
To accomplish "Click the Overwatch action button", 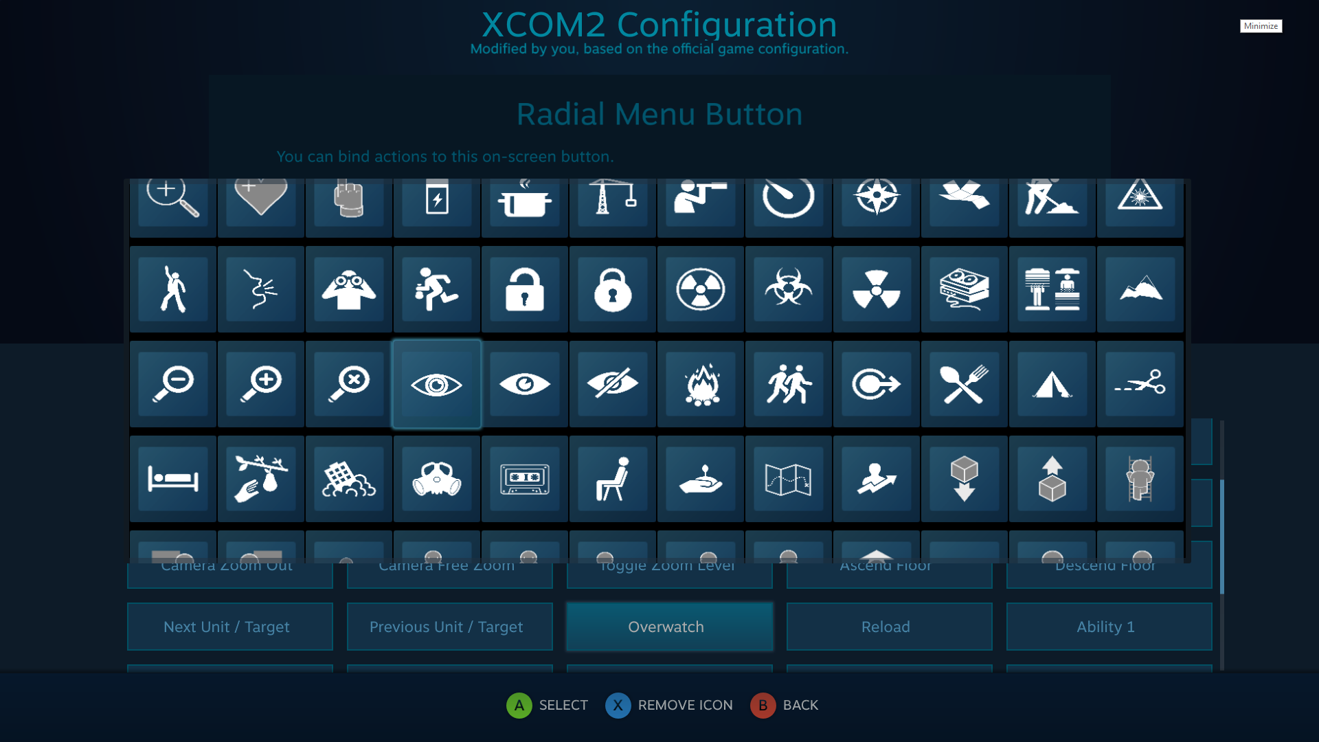I will 666,627.
